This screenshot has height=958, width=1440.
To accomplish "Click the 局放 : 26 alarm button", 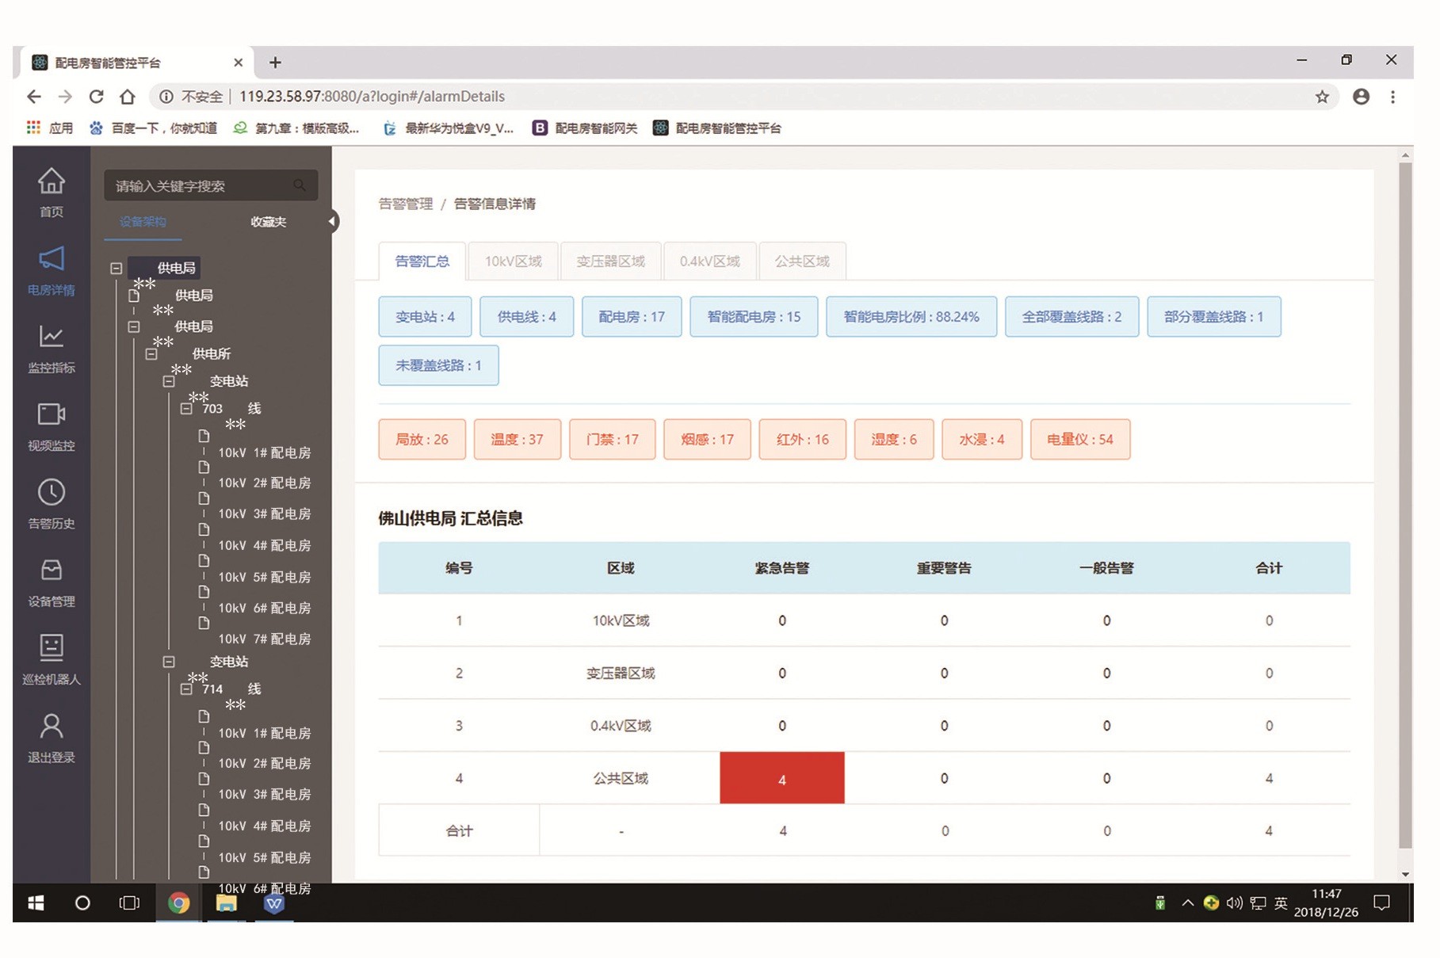I will 422,440.
